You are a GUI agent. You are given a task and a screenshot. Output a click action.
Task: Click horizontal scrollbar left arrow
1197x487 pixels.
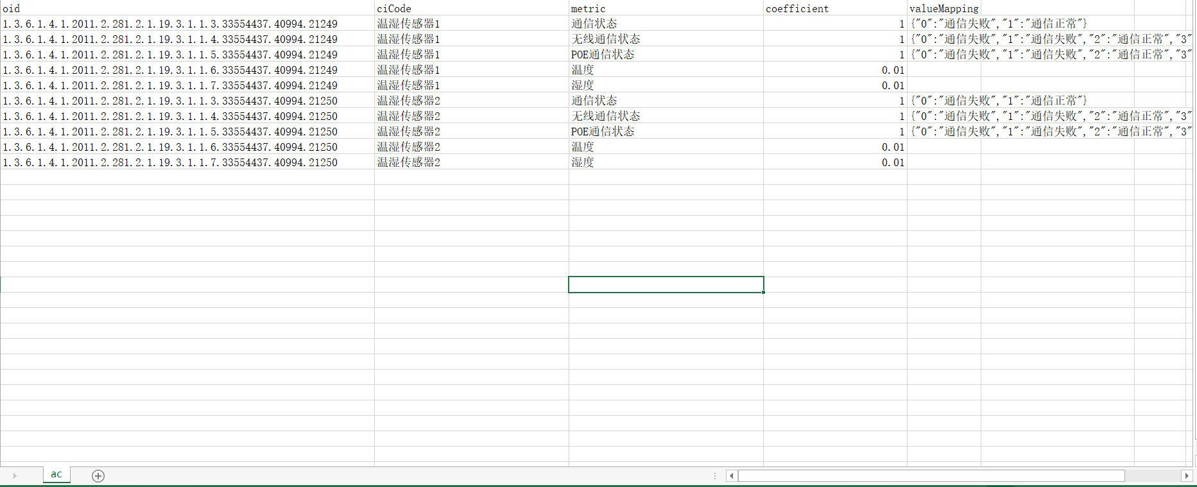[x=732, y=475]
